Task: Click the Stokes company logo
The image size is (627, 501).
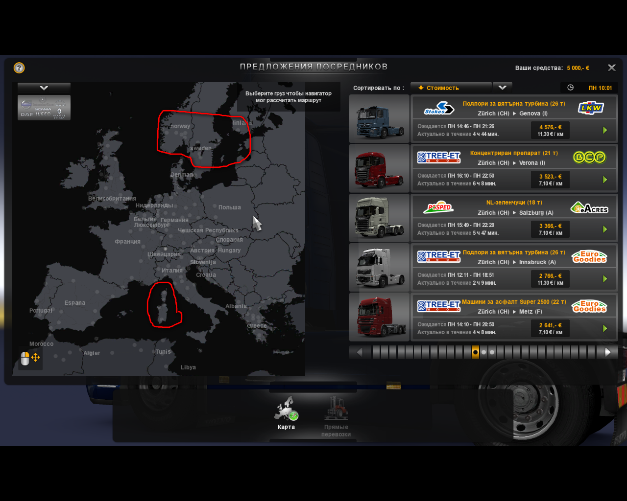Action: coord(439,109)
